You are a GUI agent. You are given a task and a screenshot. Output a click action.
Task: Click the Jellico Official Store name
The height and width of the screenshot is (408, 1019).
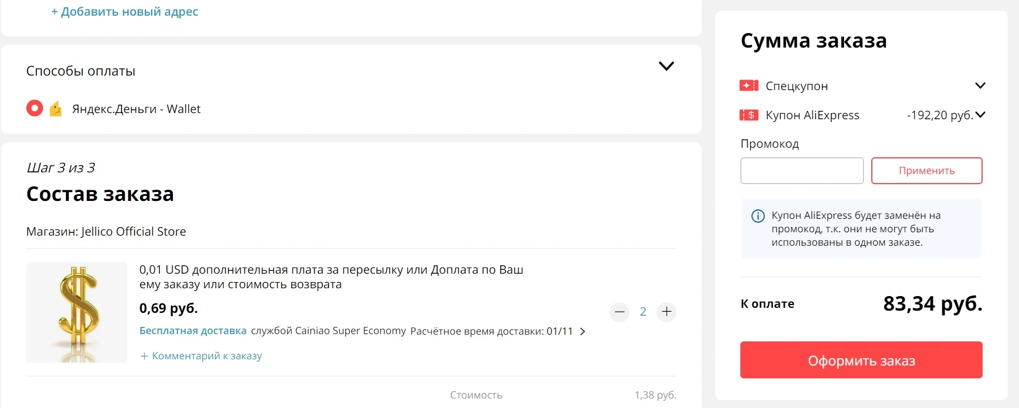134,232
